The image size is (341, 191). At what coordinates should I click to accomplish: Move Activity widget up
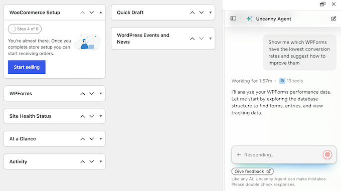point(83,161)
